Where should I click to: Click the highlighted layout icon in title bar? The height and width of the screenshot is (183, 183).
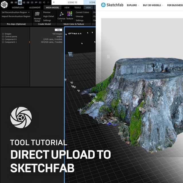20,2
